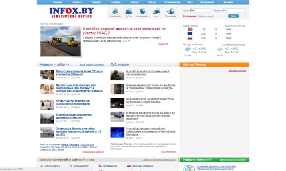Click the company news logo icon
Image resolution: width=286 pixels, height=171 pixels.
pyautogui.click(x=189, y=168)
